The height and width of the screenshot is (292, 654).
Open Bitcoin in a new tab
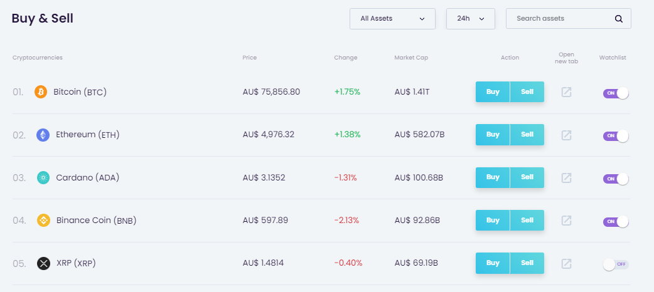click(x=566, y=92)
